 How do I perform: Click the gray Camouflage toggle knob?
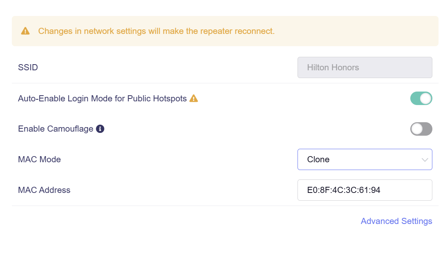coord(417,129)
